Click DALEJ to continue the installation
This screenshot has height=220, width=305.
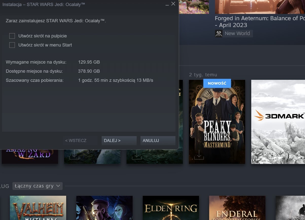point(119,141)
